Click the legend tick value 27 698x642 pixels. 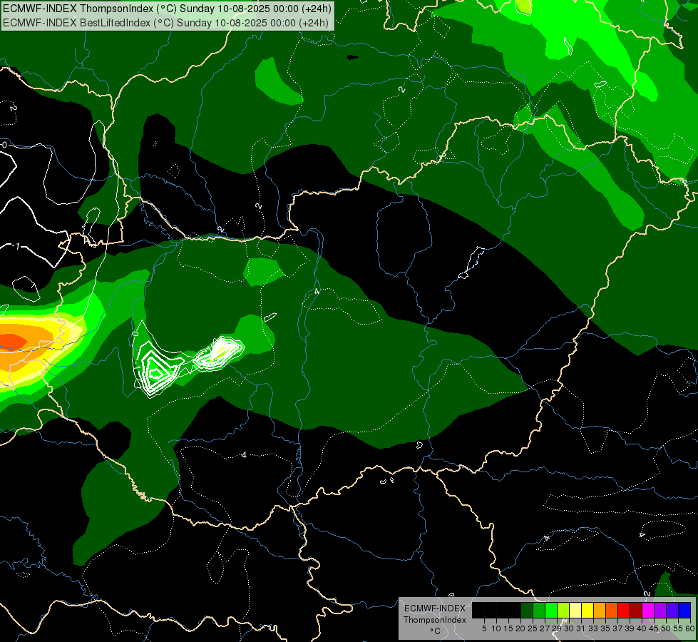pyautogui.click(x=545, y=628)
